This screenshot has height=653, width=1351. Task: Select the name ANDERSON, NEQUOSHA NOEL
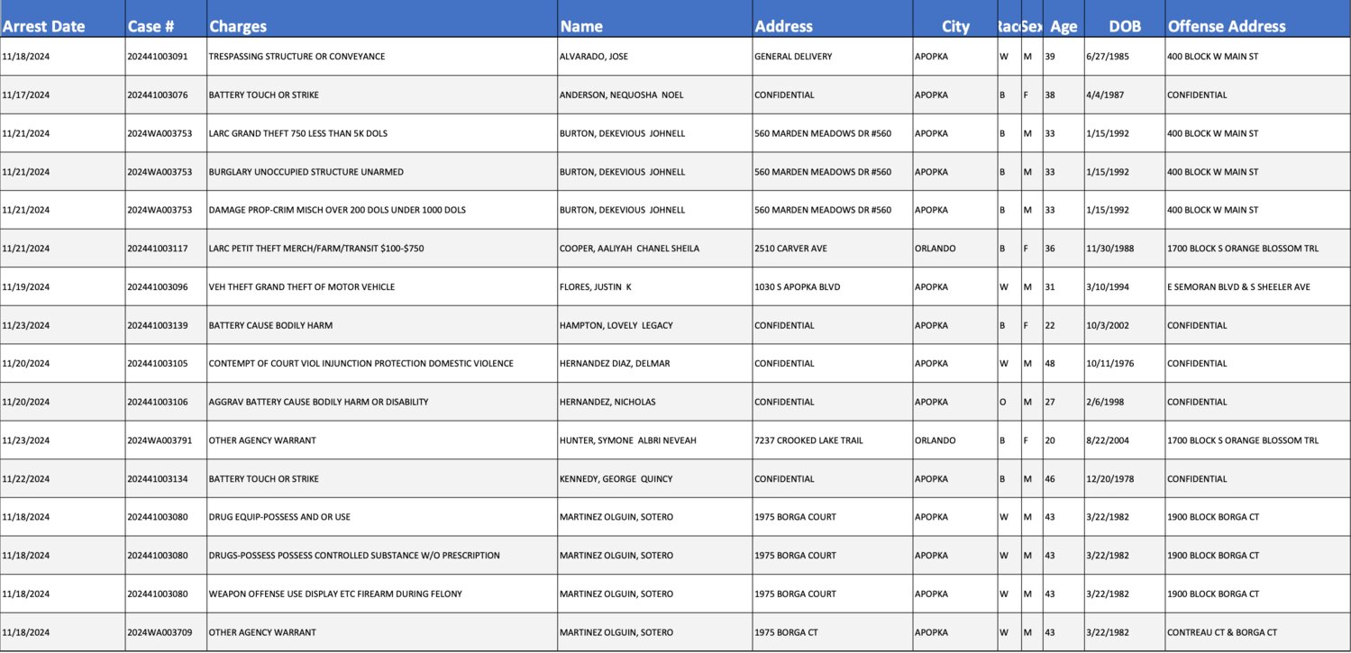[x=654, y=95]
